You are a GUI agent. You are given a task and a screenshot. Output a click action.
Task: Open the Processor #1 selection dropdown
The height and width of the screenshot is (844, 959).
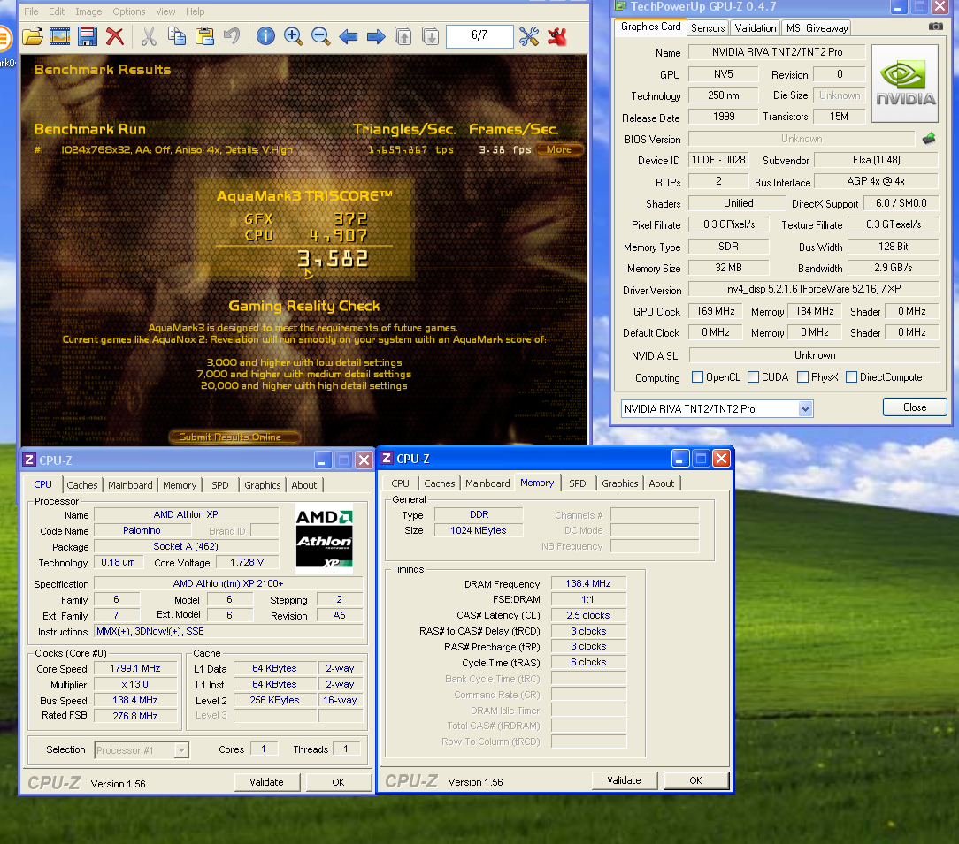coord(181,750)
